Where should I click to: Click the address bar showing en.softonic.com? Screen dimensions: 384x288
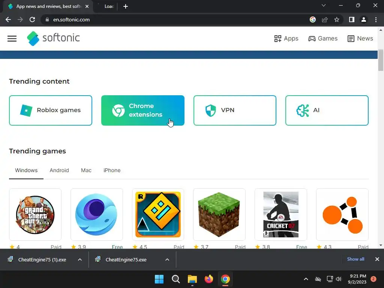171,19
